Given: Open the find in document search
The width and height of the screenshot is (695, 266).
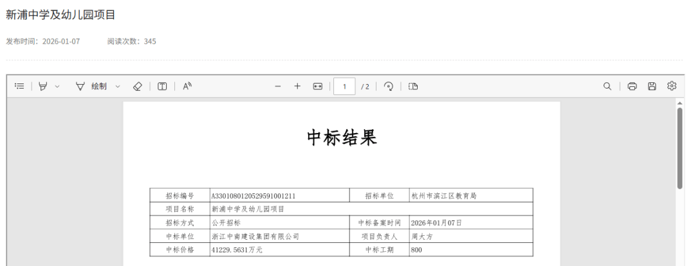Looking at the screenshot, I should (x=607, y=86).
